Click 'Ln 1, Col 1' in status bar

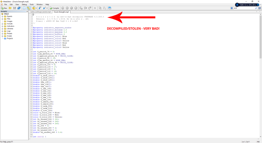(x=246, y=142)
